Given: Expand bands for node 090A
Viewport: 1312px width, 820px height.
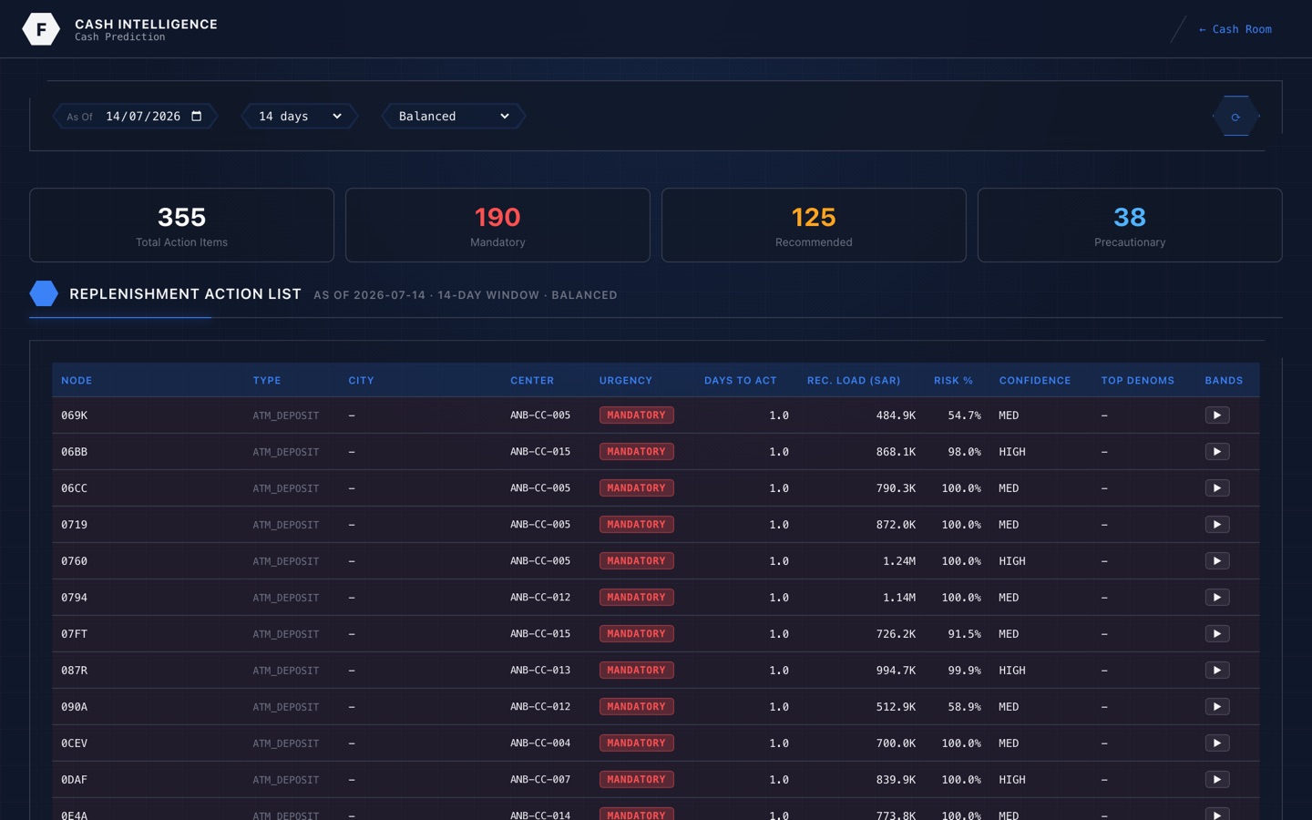Looking at the screenshot, I should coord(1217,707).
